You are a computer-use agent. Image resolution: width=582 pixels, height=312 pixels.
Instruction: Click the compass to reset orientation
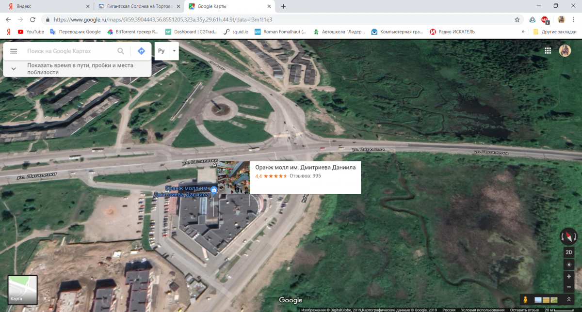click(x=568, y=236)
